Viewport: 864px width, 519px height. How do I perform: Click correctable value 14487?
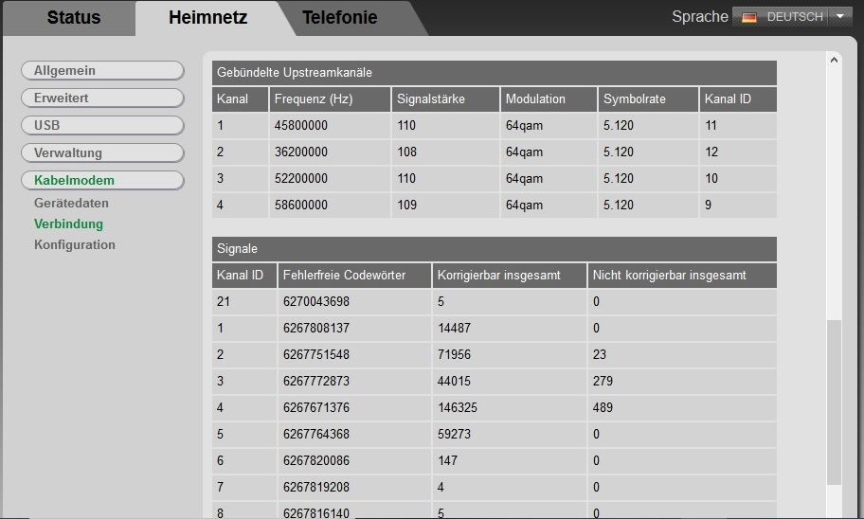coord(454,329)
